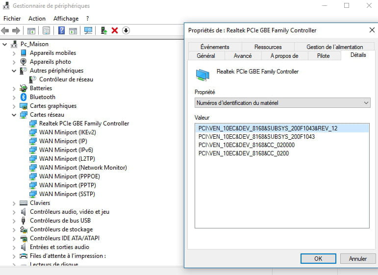Switch to the Avancé tab
The height and width of the screenshot is (275, 378).
click(243, 56)
